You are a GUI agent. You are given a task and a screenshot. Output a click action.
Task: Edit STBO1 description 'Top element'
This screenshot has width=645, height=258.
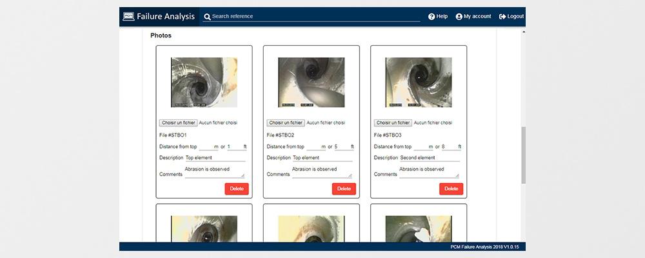coord(215,157)
